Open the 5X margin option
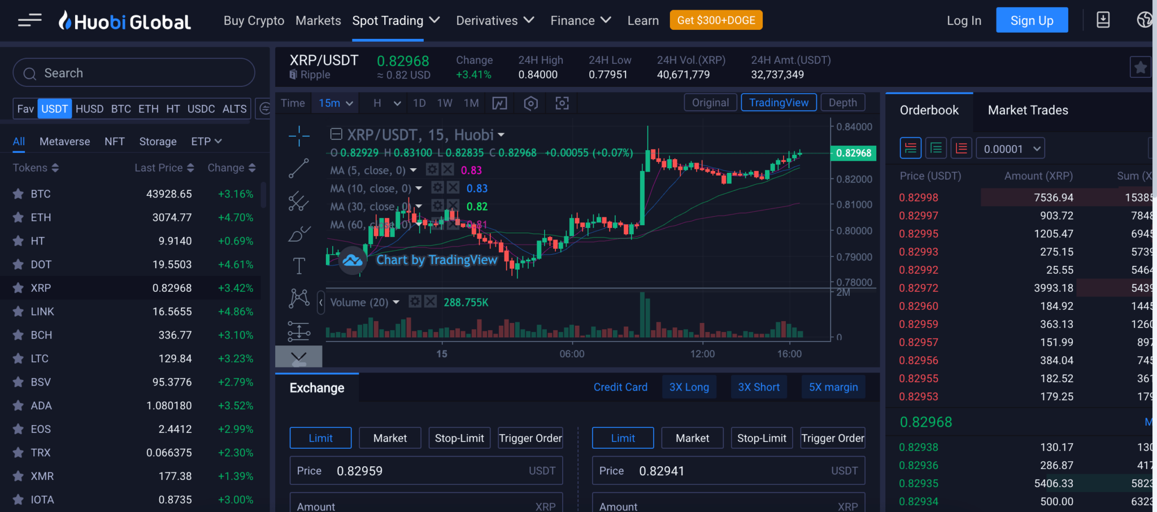Screen dimensions: 1157x512 click(x=833, y=387)
